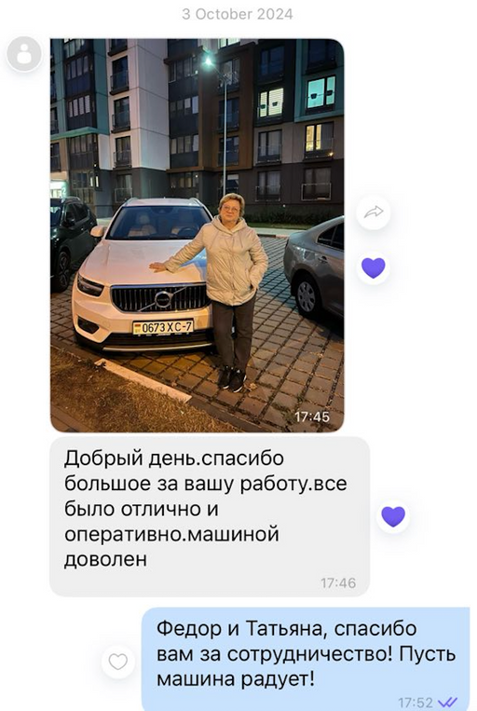Tap the 17:52 timestamp on the sent message
The width and height of the screenshot is (477, 711).
pyautogui.click(x=416, y=703)
